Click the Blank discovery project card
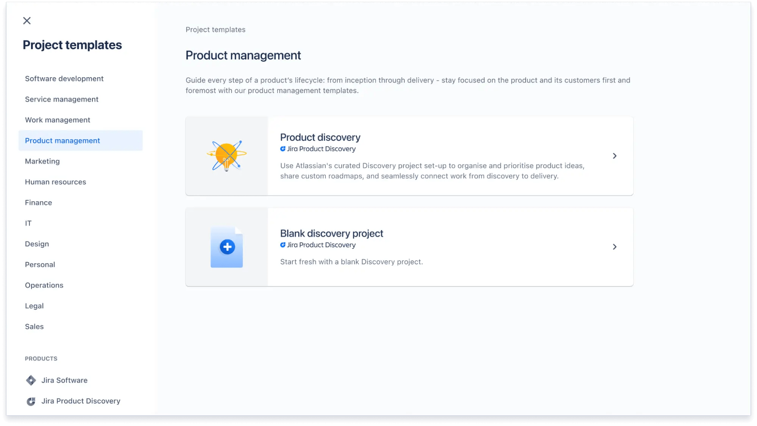Image resolution: width=757 pixels, height=426 pixels. [409, 247]
